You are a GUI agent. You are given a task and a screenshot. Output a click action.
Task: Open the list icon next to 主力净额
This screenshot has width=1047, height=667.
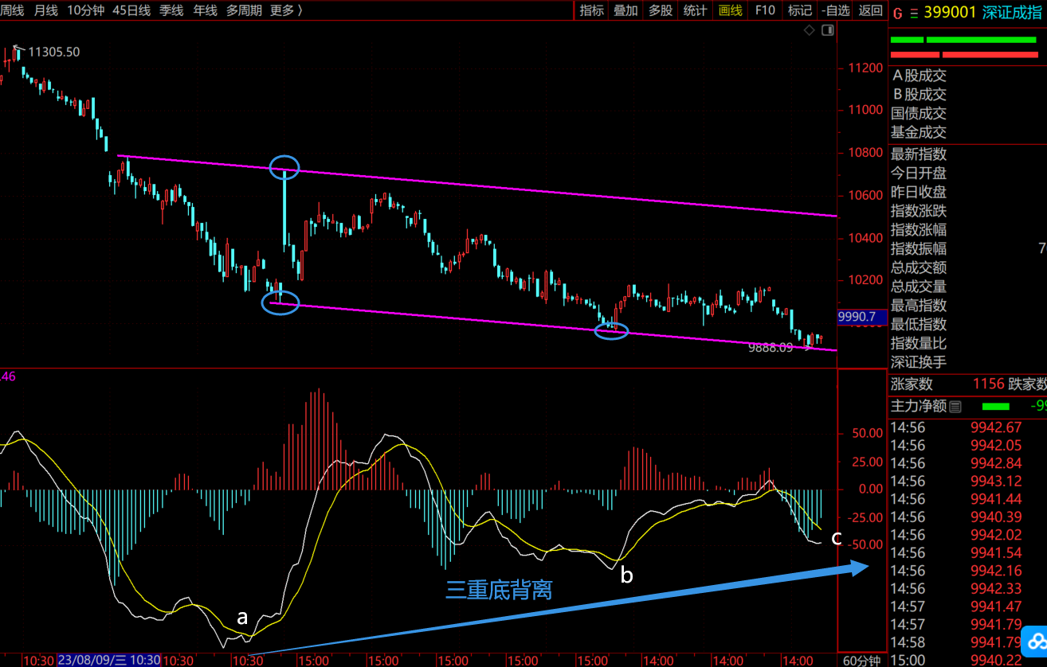955,406
